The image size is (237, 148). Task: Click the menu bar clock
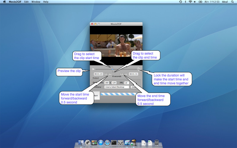coord(212,2)
